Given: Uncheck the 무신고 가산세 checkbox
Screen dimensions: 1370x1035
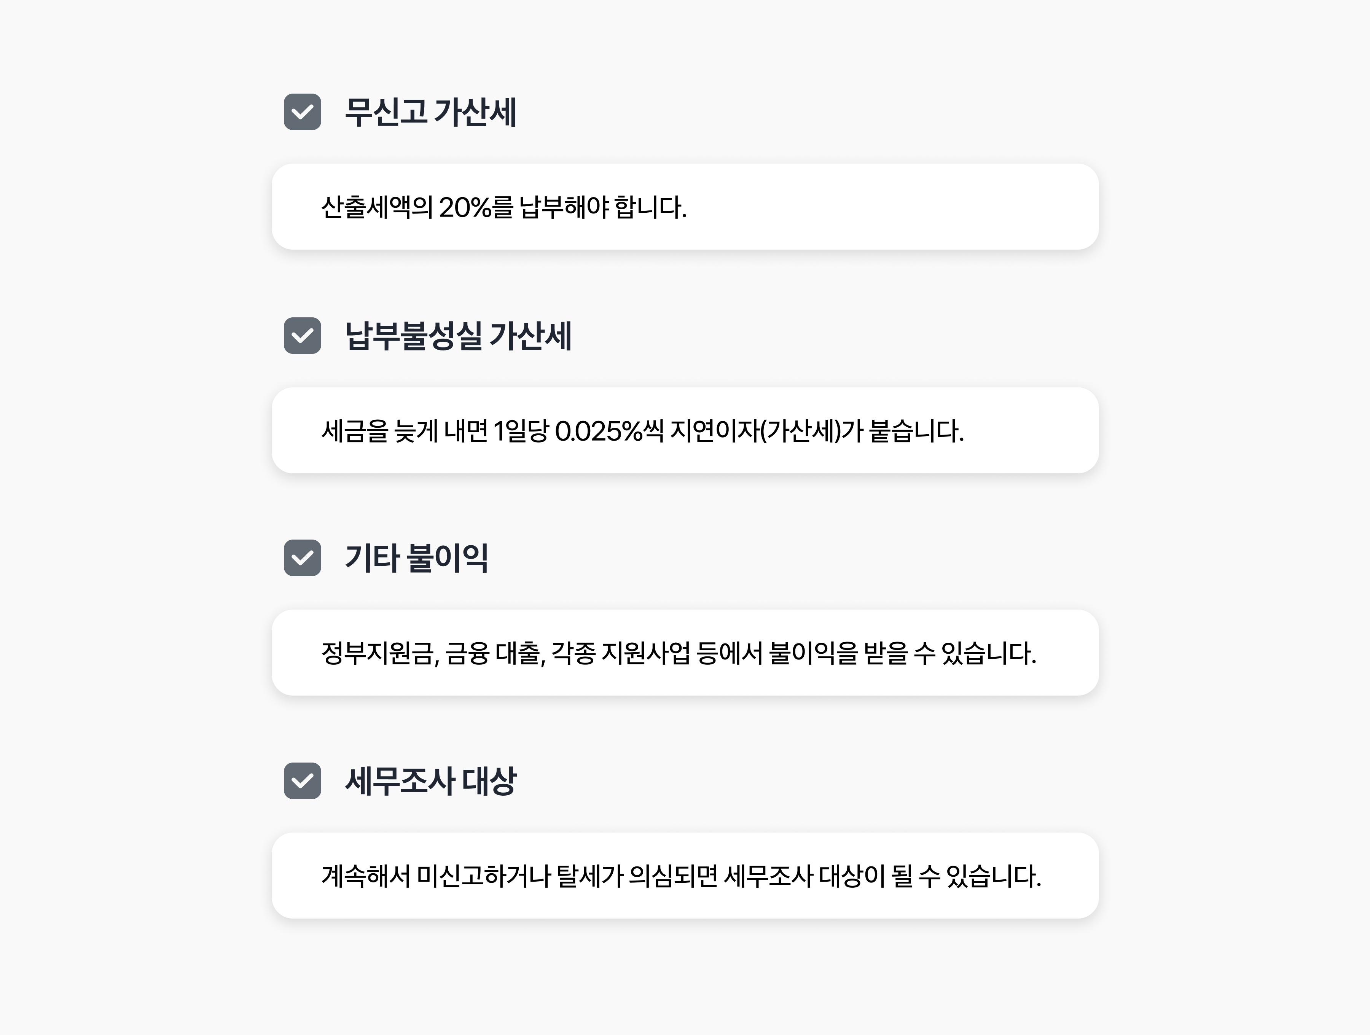Looking at the screenshot, I should click(x=302, y=112).
